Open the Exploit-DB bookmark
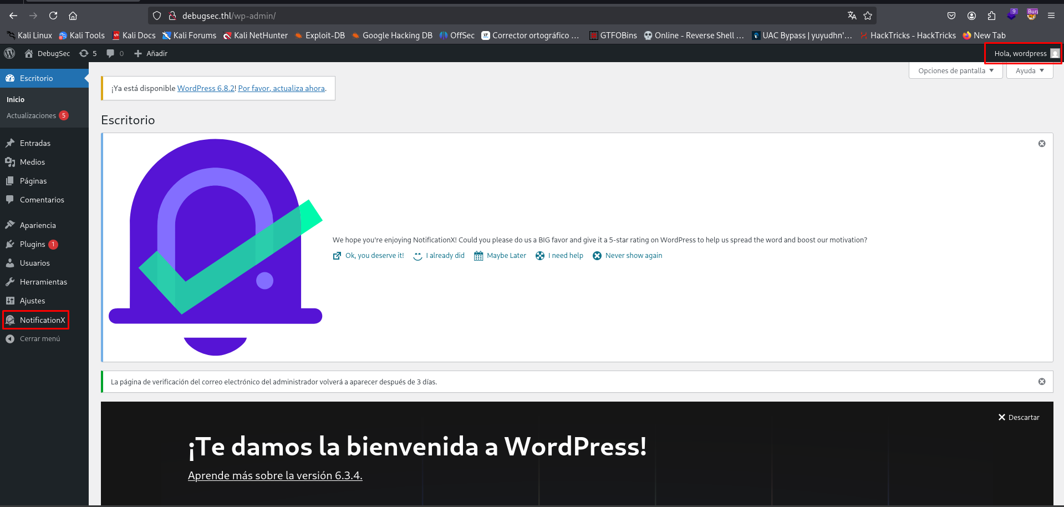This screenshot has height=507, width=1064. point(319,35)
